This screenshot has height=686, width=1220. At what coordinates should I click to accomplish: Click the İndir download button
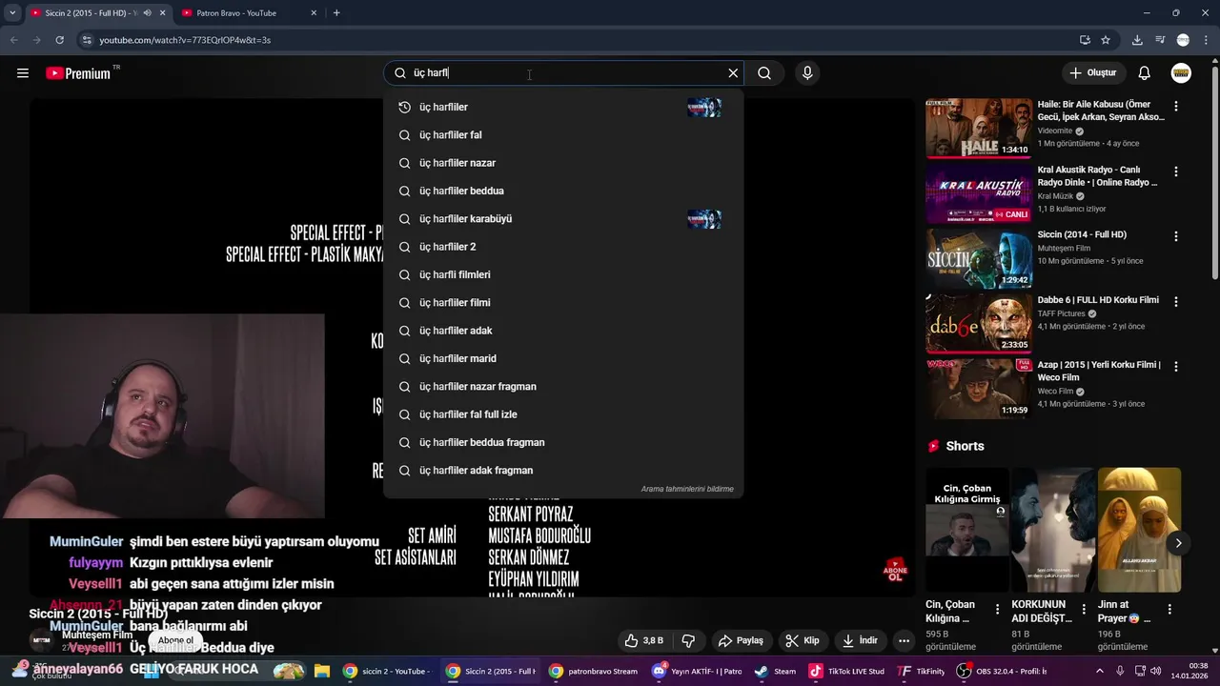click(860, 640)
